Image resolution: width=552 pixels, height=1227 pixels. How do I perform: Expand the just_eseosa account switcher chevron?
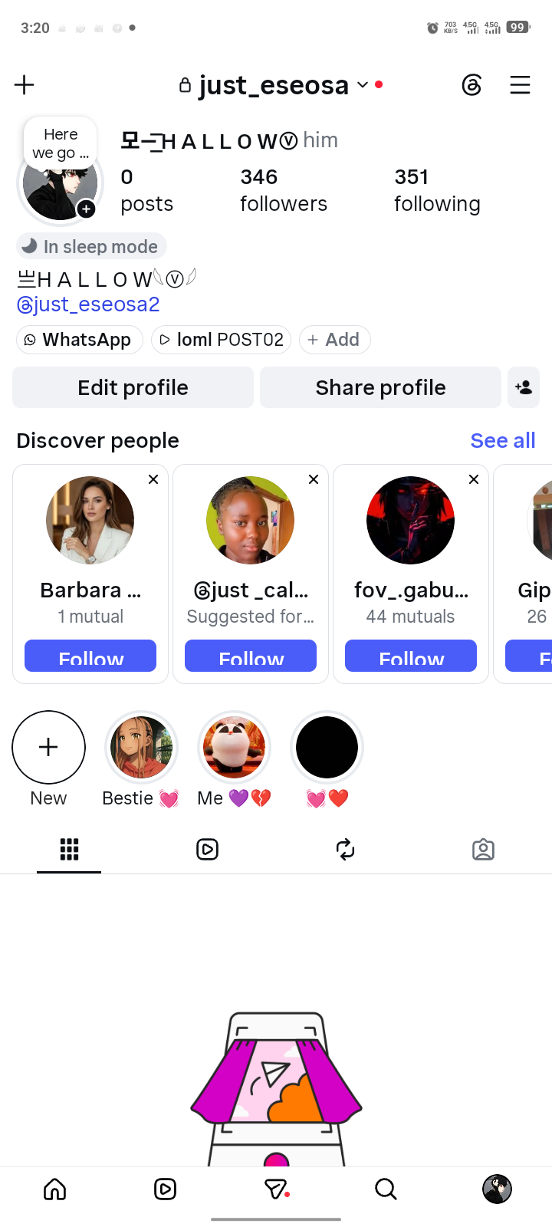coord(363,85)
